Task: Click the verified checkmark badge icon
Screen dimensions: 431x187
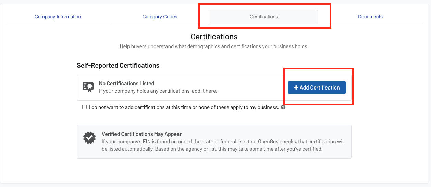Action: click(x=89, y=137)
